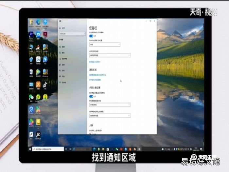Toggle show taskbar on all displays switch
This screenshot has height=172, width=229.
(x=91, y=96)
